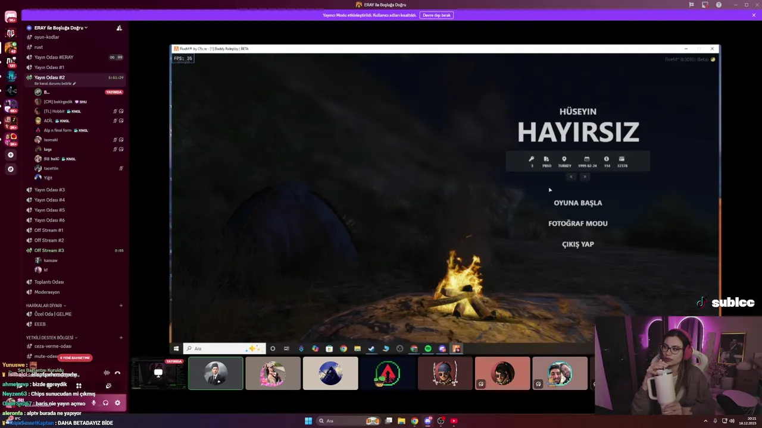The width and height of the screenshot is (762, 428).
Task: Join voice channel Off Stream #3
Action: click(x=74, y=250)
